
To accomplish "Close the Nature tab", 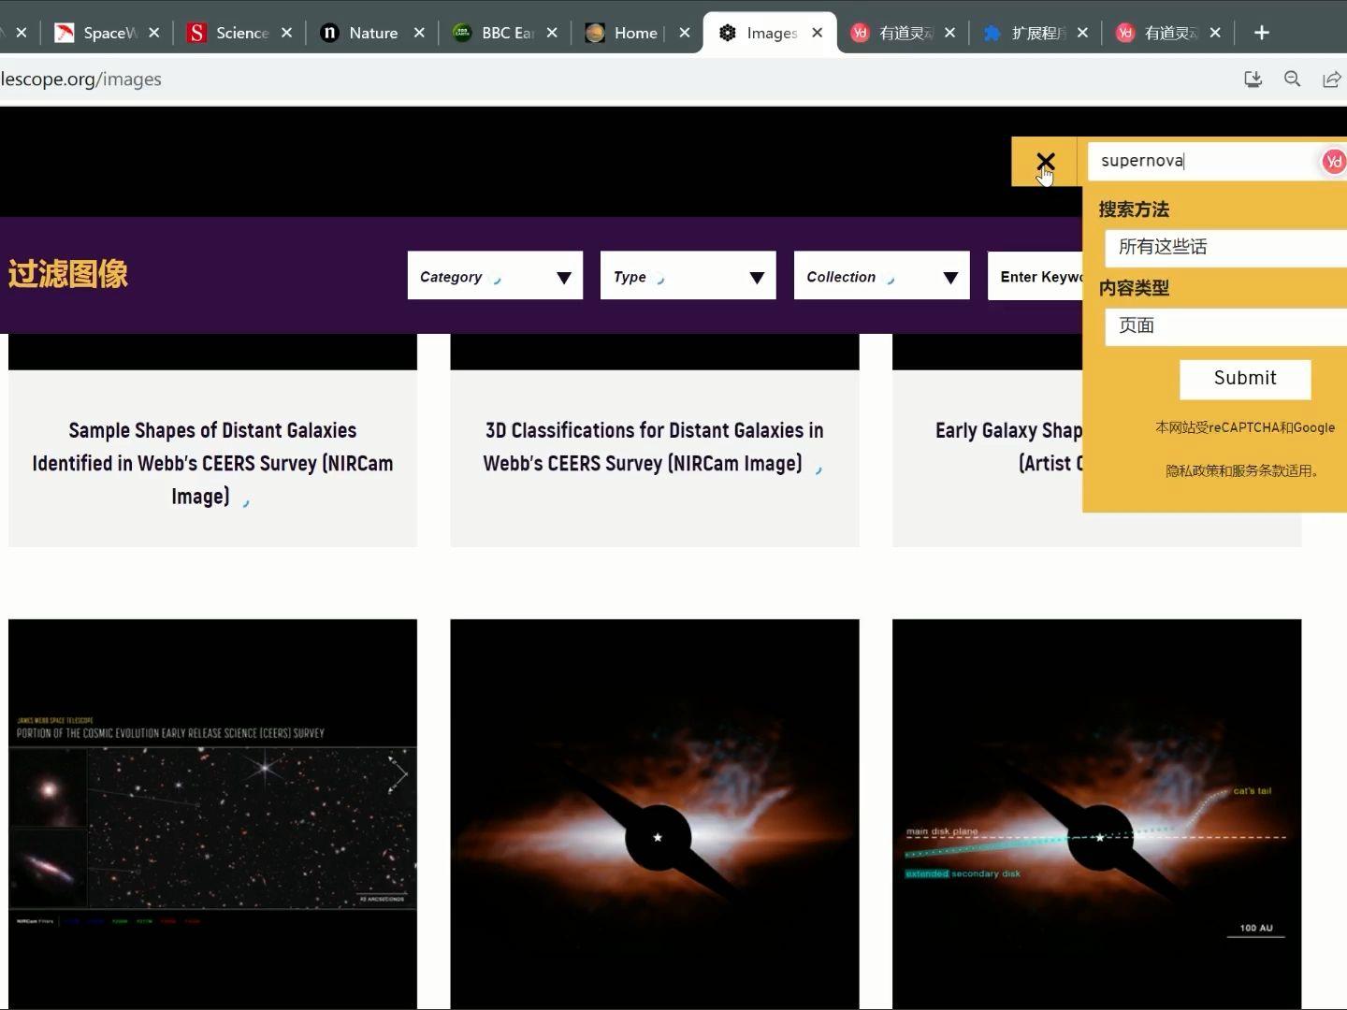I will click(420, 33).
